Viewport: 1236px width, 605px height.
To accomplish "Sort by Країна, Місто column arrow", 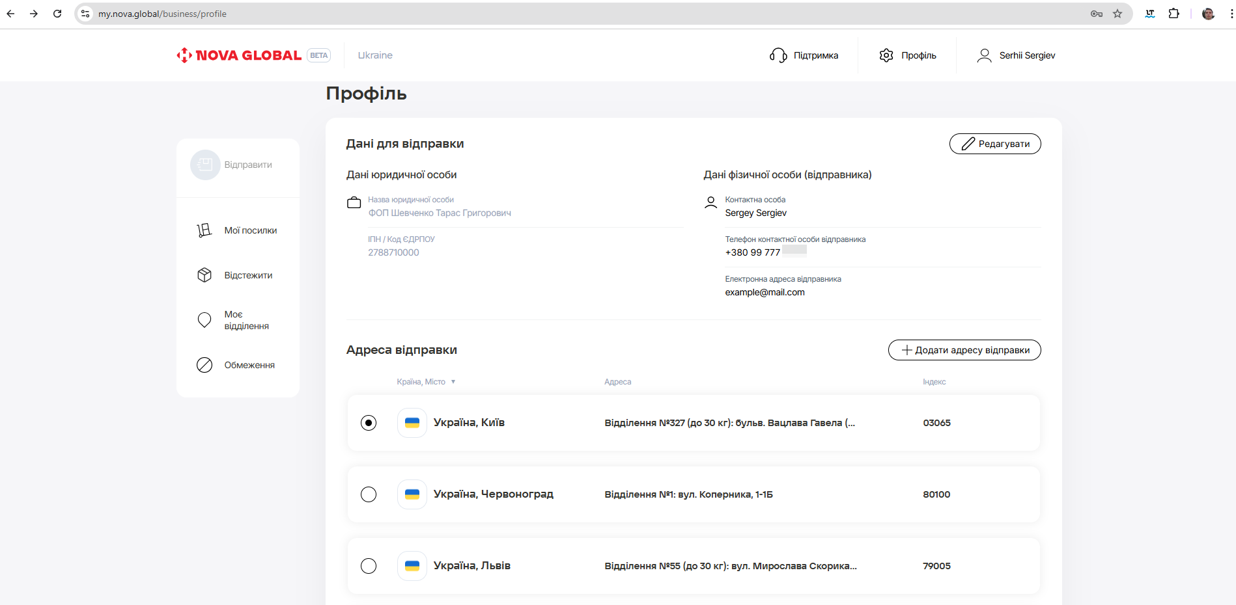I will point(453,382).
